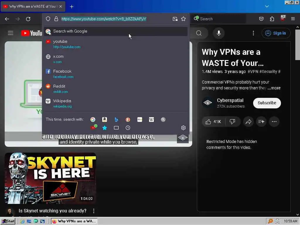
Task: Open more actions ellipsis under video
Action: [274, 122]
